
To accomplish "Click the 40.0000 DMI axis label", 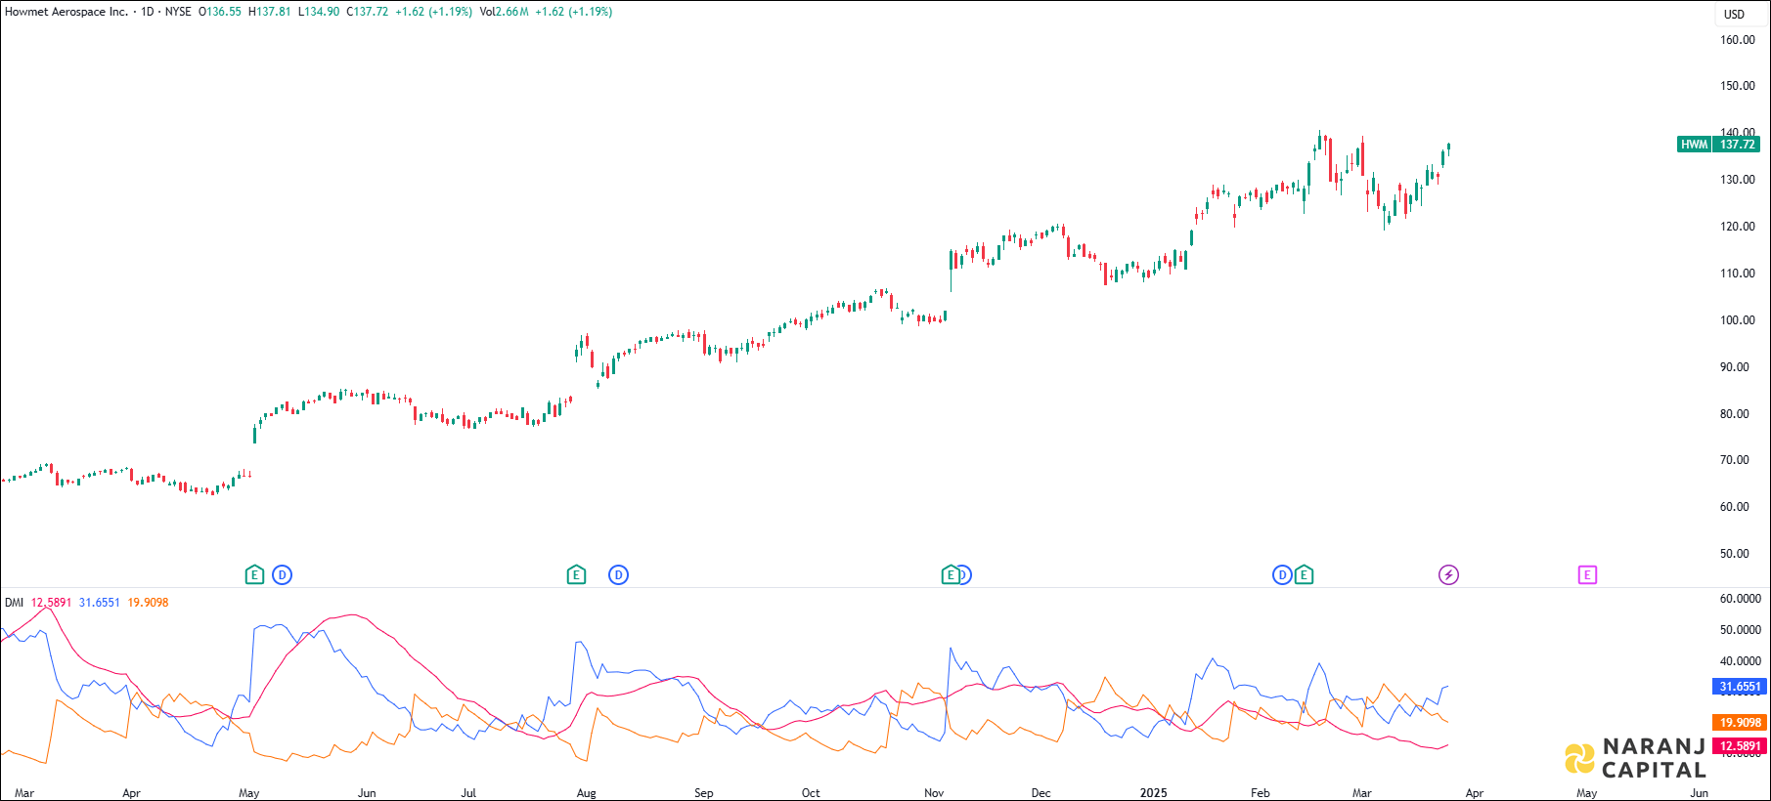I will pos(1741,661).
